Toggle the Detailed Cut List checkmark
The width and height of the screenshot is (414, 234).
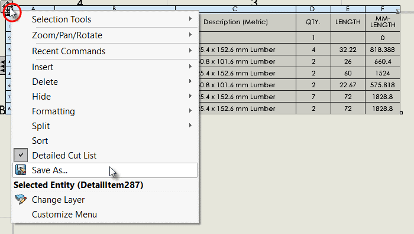[21, 155]
